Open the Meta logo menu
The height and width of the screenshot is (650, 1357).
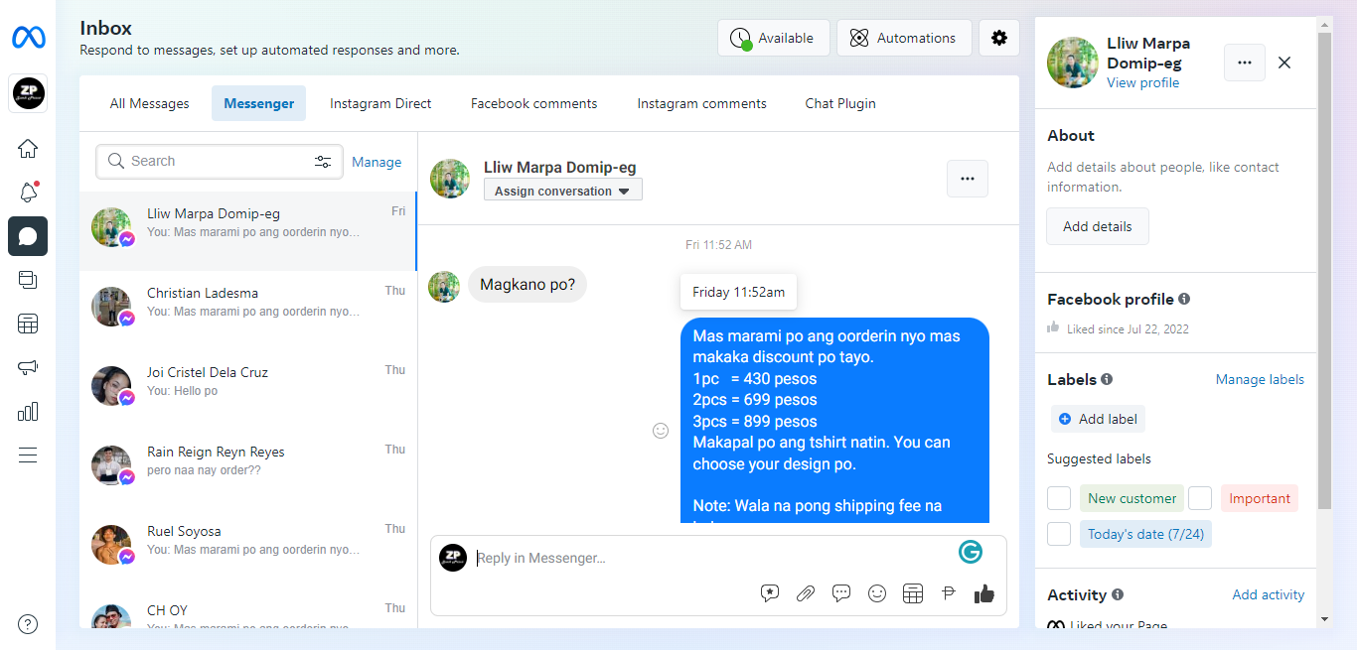pos(28,38)
